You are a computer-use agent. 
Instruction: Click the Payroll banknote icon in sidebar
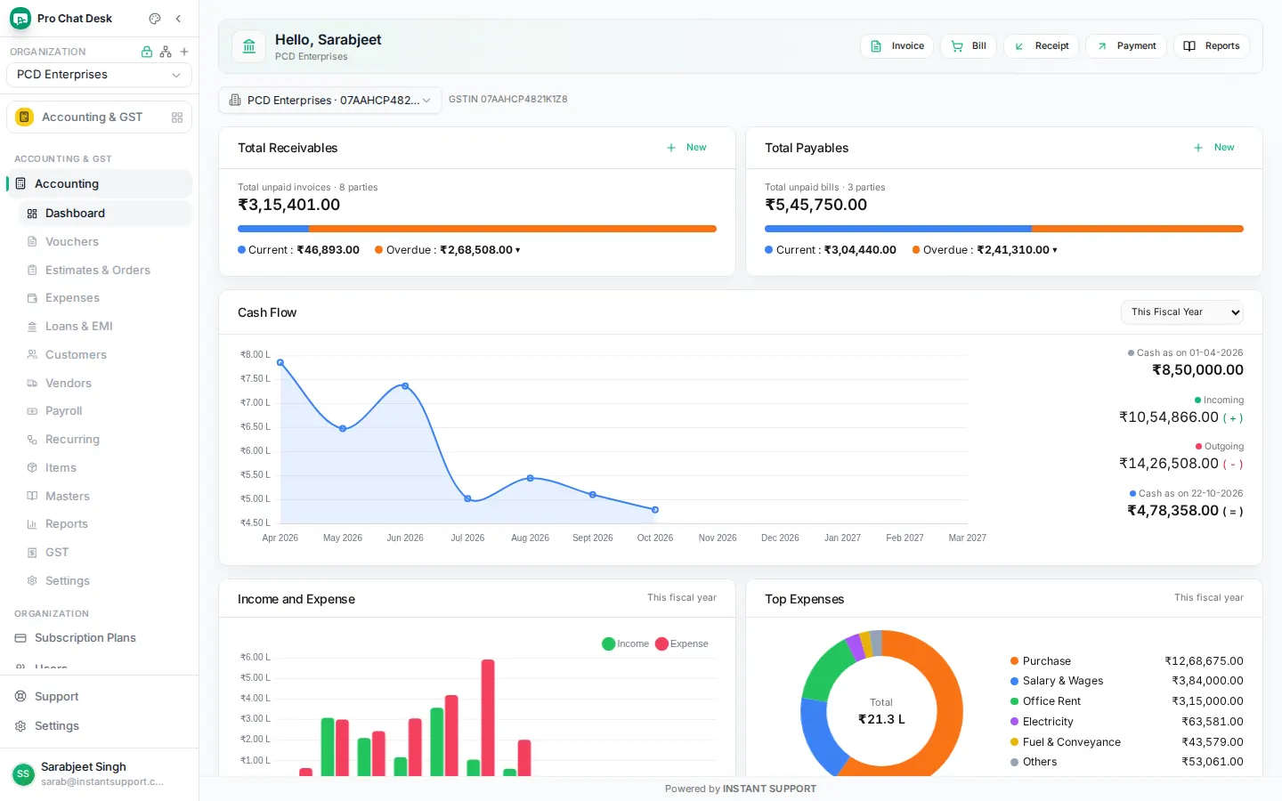coord(32,411)
